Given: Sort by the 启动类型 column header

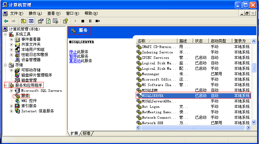Looking at the screenshot, I should click(x=220, y=41).
